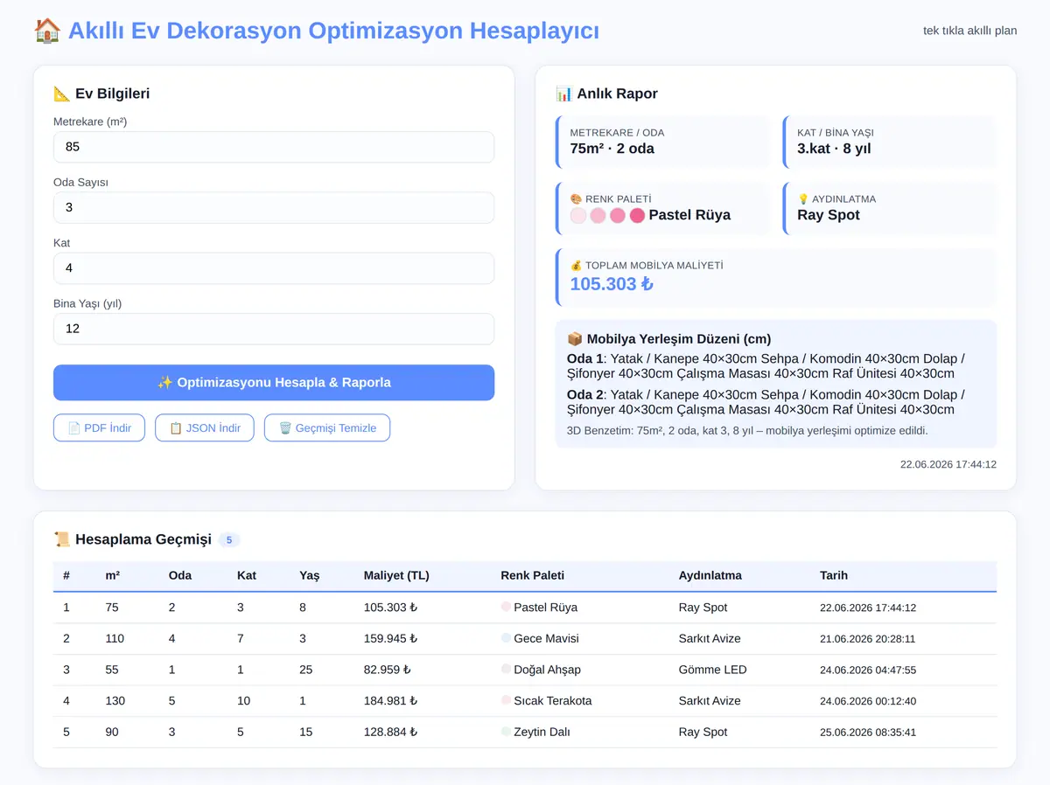1050x785 pixels.
Task: Click Sarkıt Avize cell in 110 m² row
Action: click(x=710, y=638)
